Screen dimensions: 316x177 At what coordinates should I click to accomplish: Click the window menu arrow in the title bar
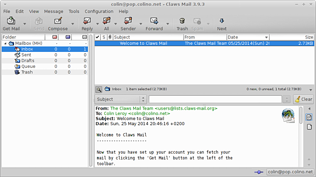click(x=5, y=5)
